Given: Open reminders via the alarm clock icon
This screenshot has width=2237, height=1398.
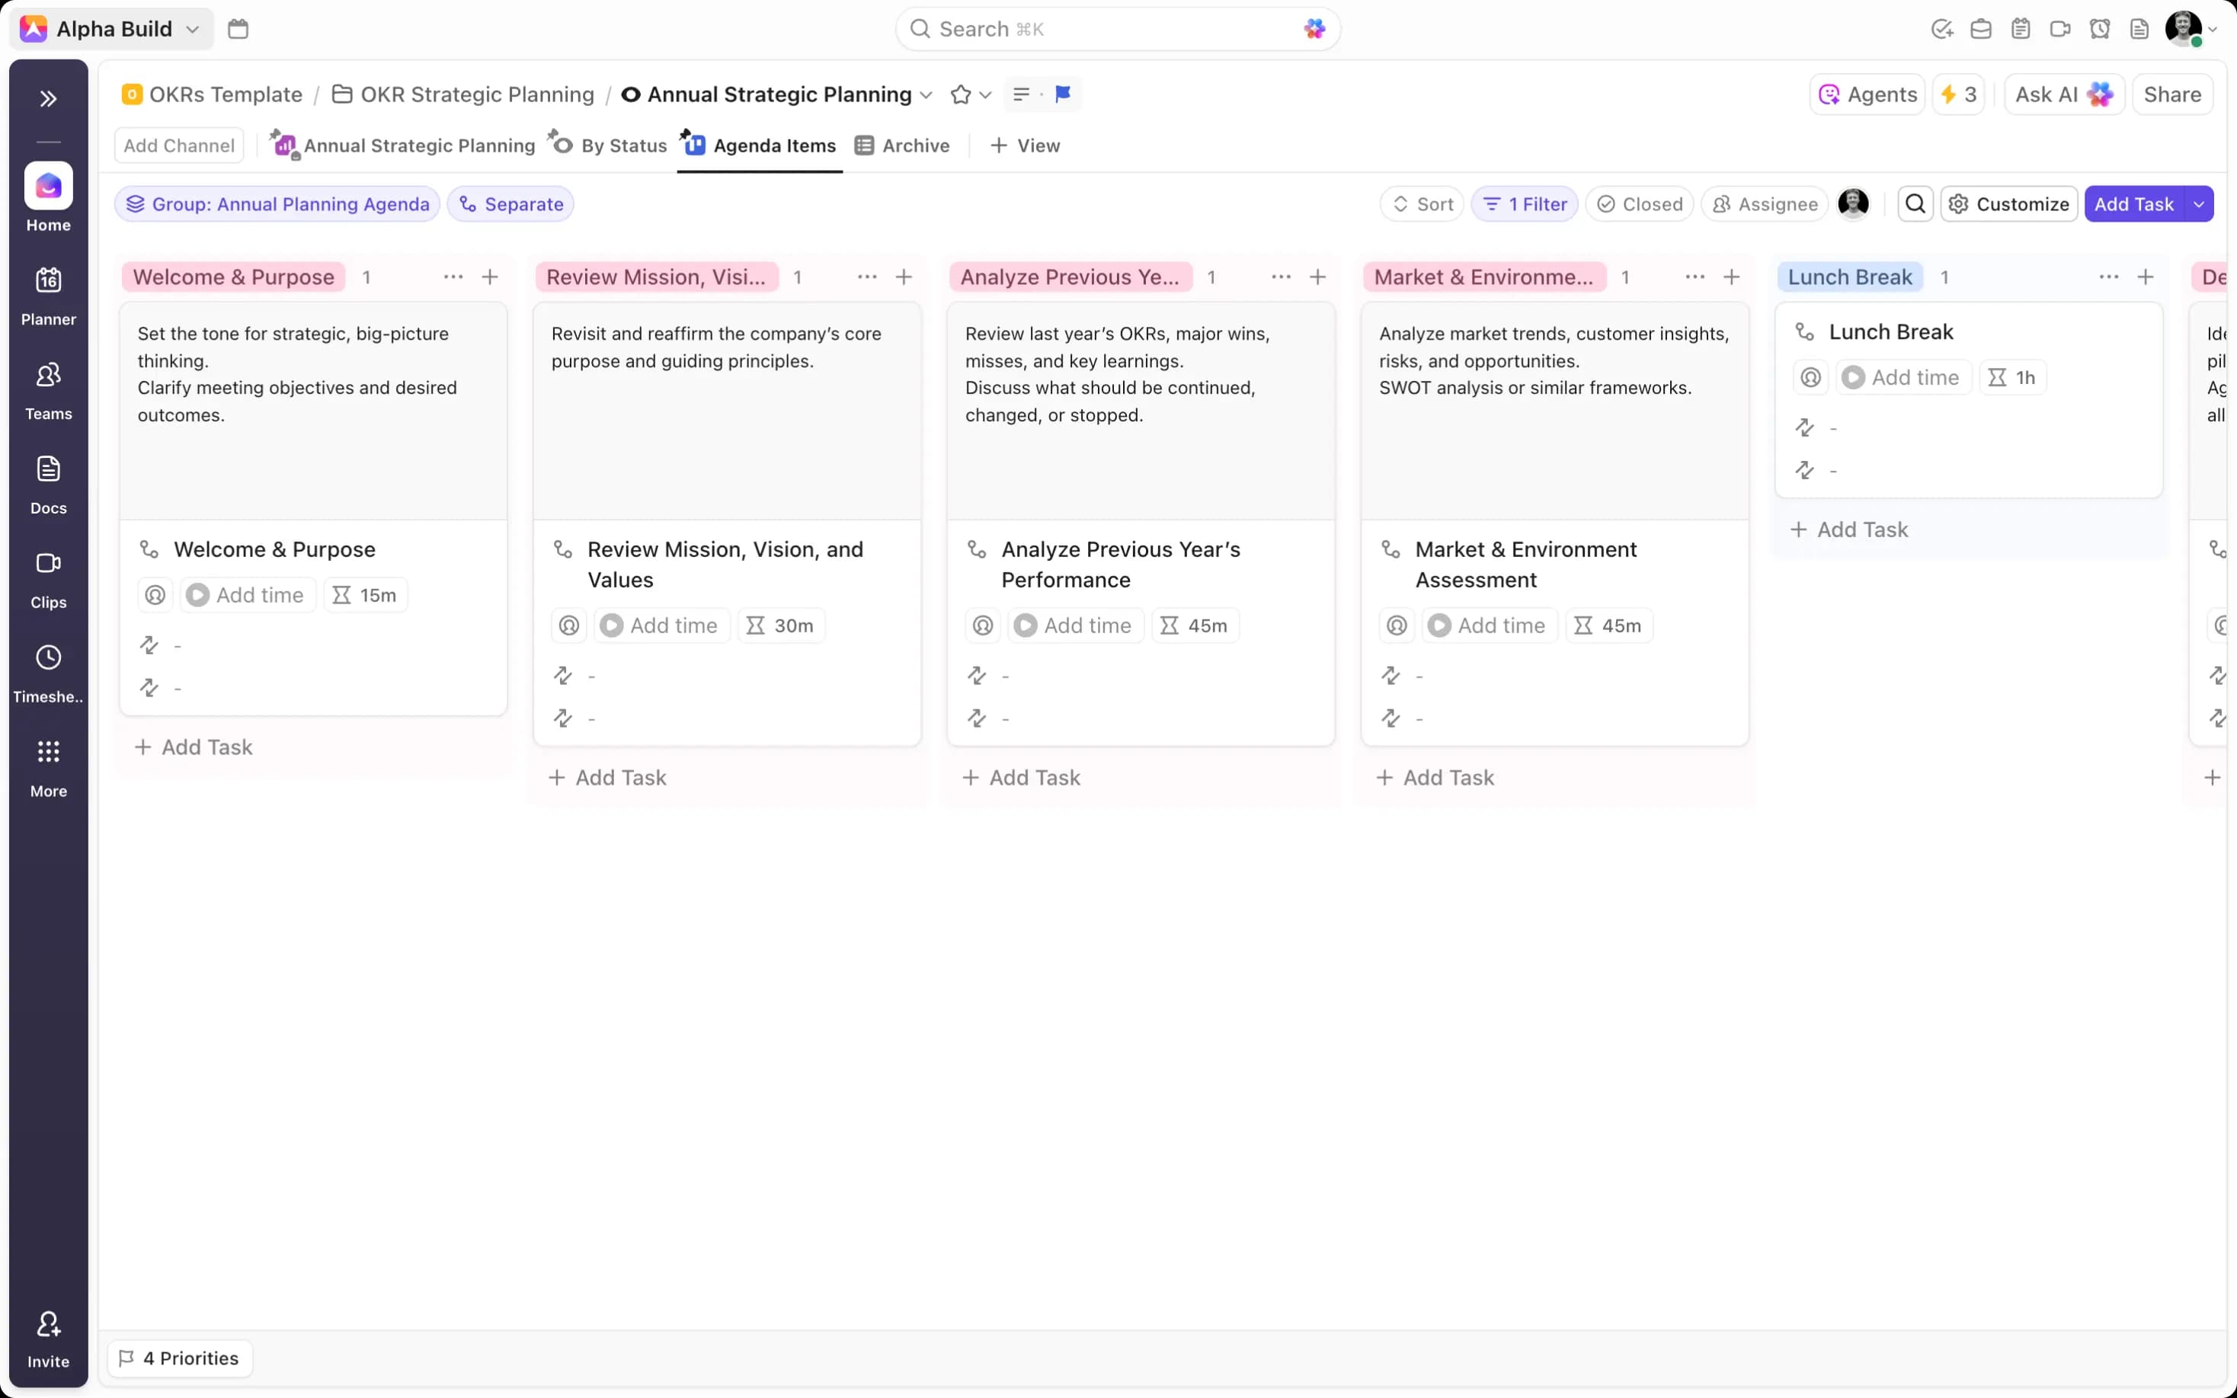Looking at the screenshot, I should (2099, 29).
